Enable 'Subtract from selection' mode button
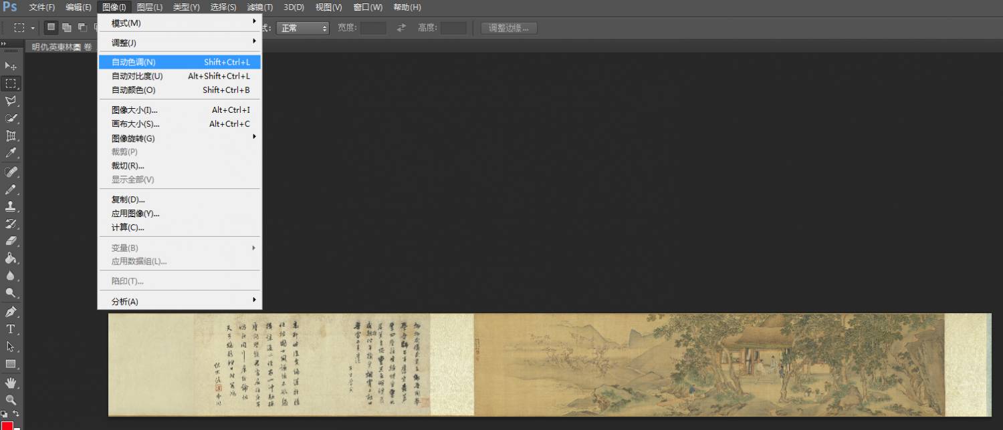1003x430 pixels. [x=82, y=27]
